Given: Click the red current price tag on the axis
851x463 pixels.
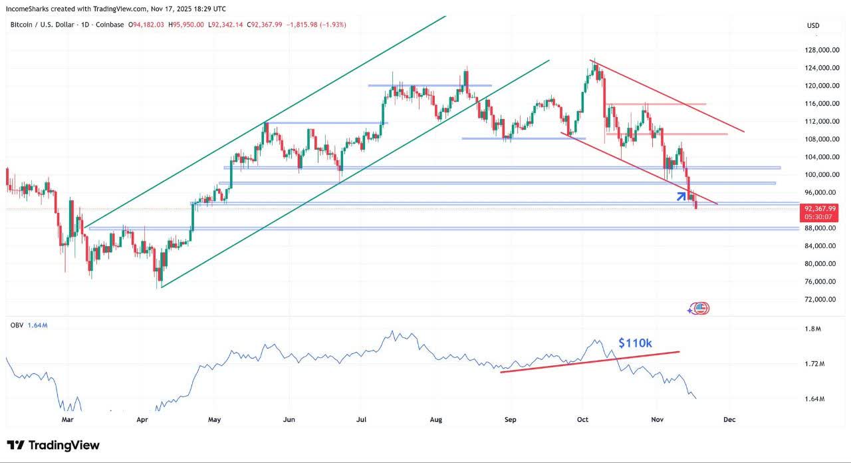Looking at the screenshot, I should pos(820,212).
